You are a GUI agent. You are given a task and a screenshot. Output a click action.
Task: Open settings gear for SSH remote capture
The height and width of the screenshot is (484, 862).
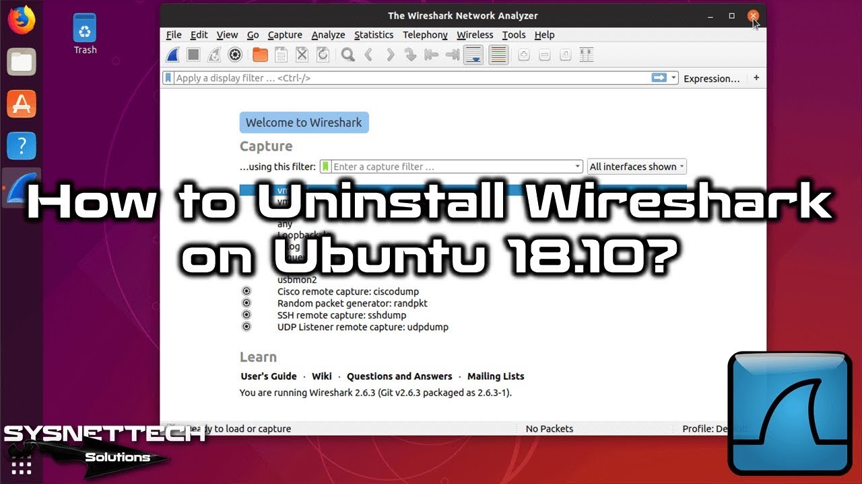pos(246,315)
